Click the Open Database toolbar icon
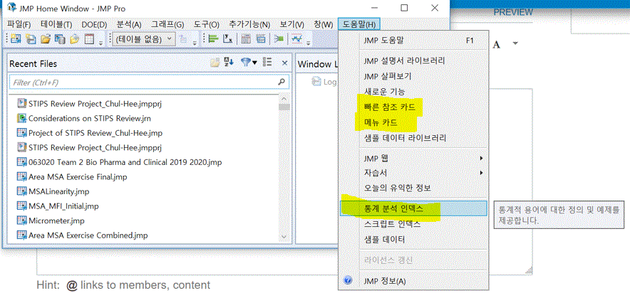The height and width of the screenshot is (293, 630). (x=61, y=39)
